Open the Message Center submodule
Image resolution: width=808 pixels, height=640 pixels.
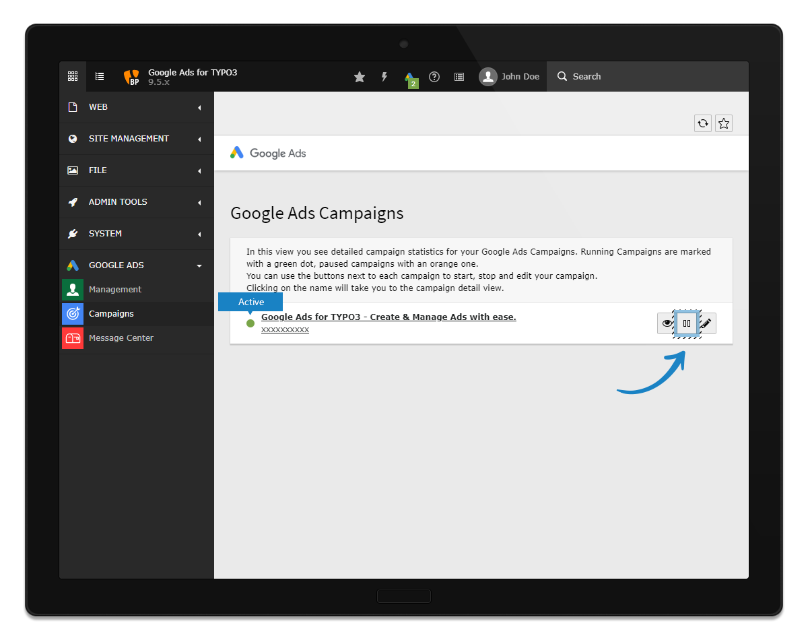click(x=137, y=338)
